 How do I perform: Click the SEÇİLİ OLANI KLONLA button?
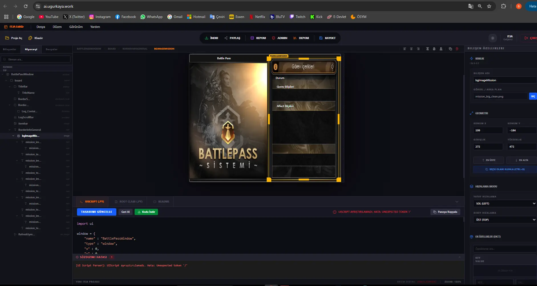(x=505, y=169)
